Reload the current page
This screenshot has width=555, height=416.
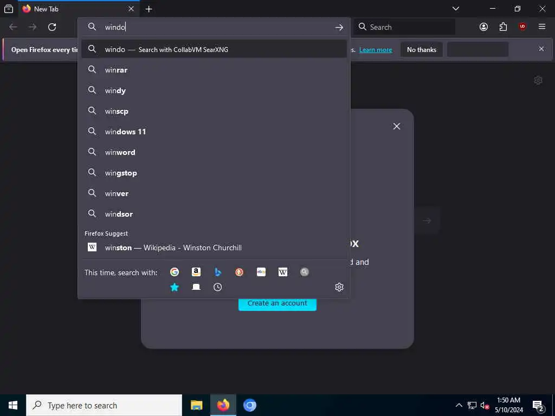(52, 27)
